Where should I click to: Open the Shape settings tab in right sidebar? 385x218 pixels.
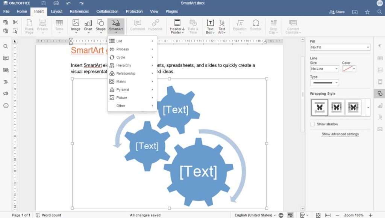(380, 93)
